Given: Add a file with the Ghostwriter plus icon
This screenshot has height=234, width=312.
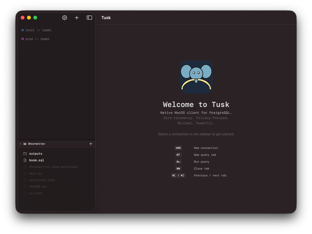Looking at the screenshot, I should coord(91,144).
